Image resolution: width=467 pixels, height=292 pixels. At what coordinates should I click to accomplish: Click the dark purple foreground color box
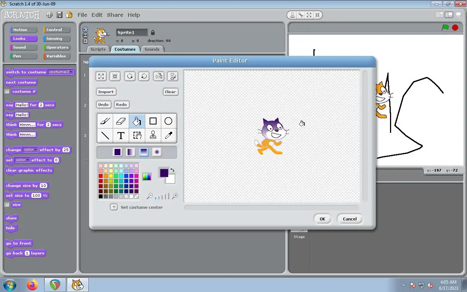tap(164, 173)
